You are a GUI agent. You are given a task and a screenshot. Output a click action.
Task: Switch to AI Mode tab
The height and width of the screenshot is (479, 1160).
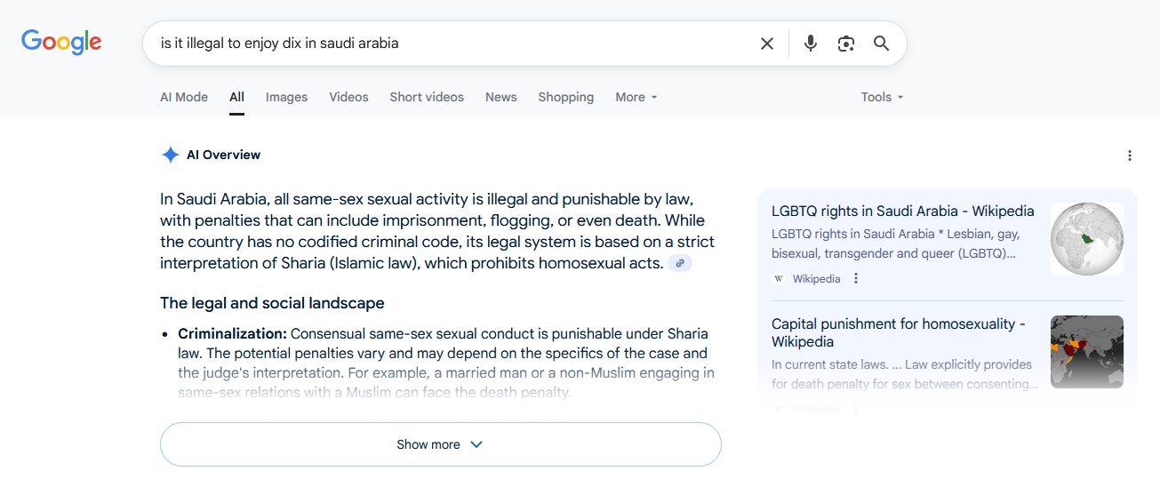184,97
